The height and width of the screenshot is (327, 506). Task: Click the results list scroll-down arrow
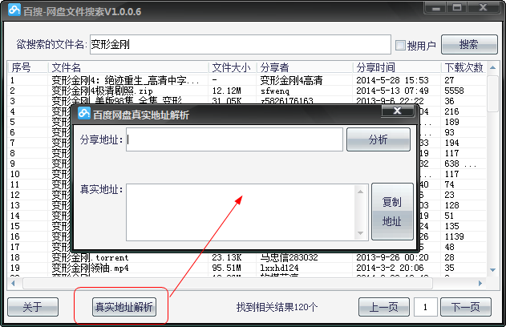click(x=492, y=269)
